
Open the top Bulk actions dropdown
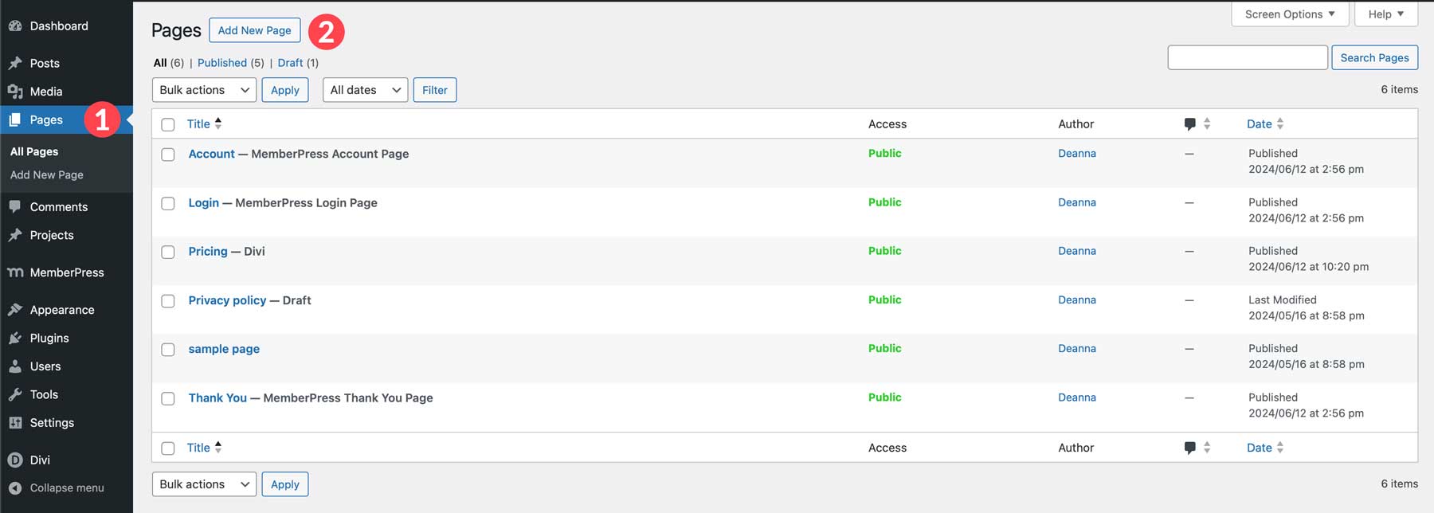pos(204,90)
